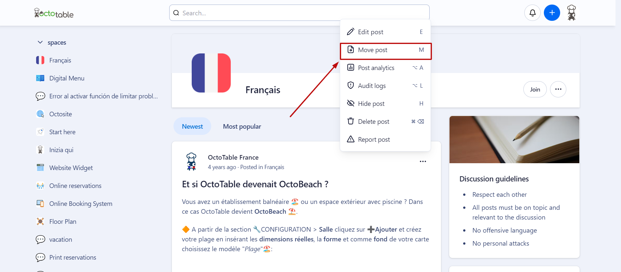Click the Français flag icon in sidebar
Screen dimensions: 621x272
click(40, 60)
